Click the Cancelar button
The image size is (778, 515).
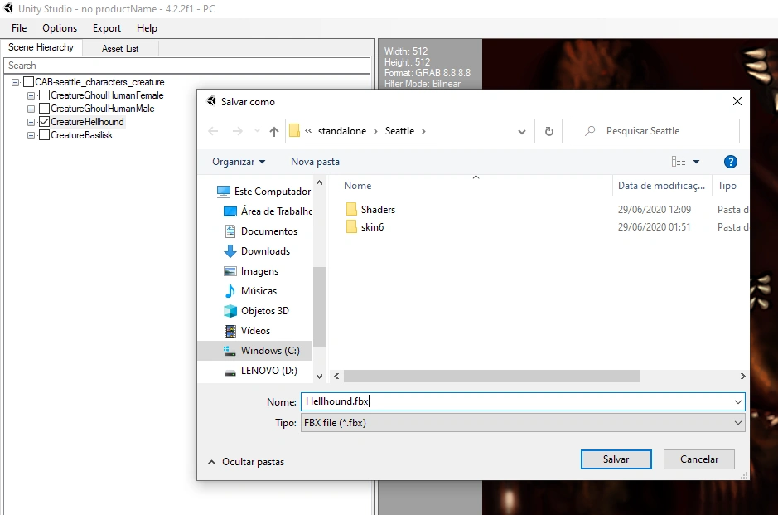click(699, 459)
